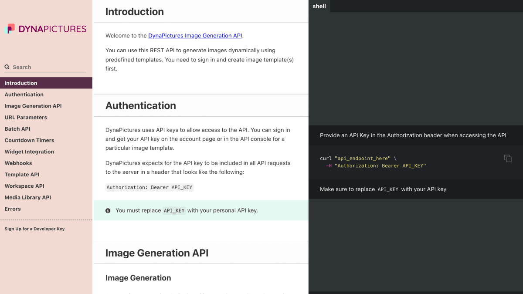
Task: Click the search magnifier icon
Action: click(7, 67)
